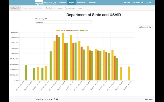Click the Oct 2007 – Sep 2008 Request bar
The height and width of the screenshot is (102, 164).
point(38,74)
